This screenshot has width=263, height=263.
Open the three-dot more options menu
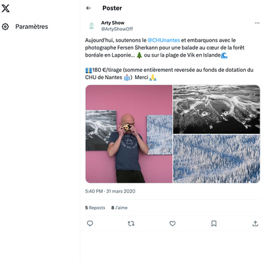pyautogui.click(x=257, y=23)
